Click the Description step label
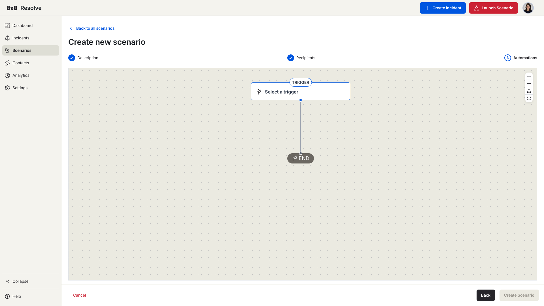 [x=88, y=58]
